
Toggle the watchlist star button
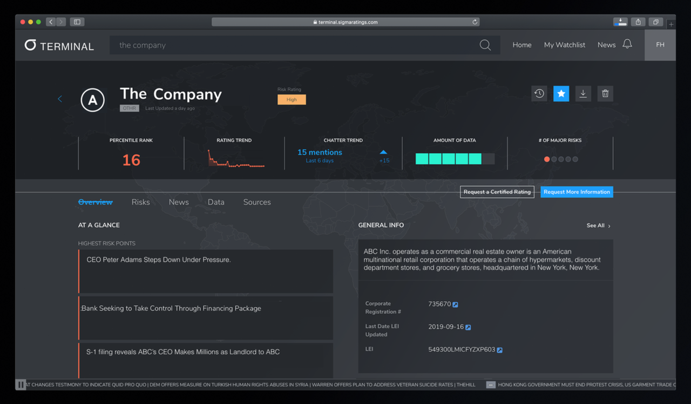click(561, 94)
